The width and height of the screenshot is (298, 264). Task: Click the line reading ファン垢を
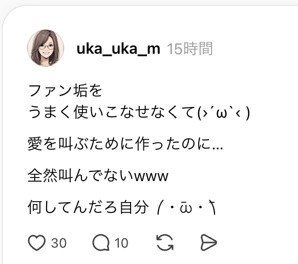[x=65, y=91]
